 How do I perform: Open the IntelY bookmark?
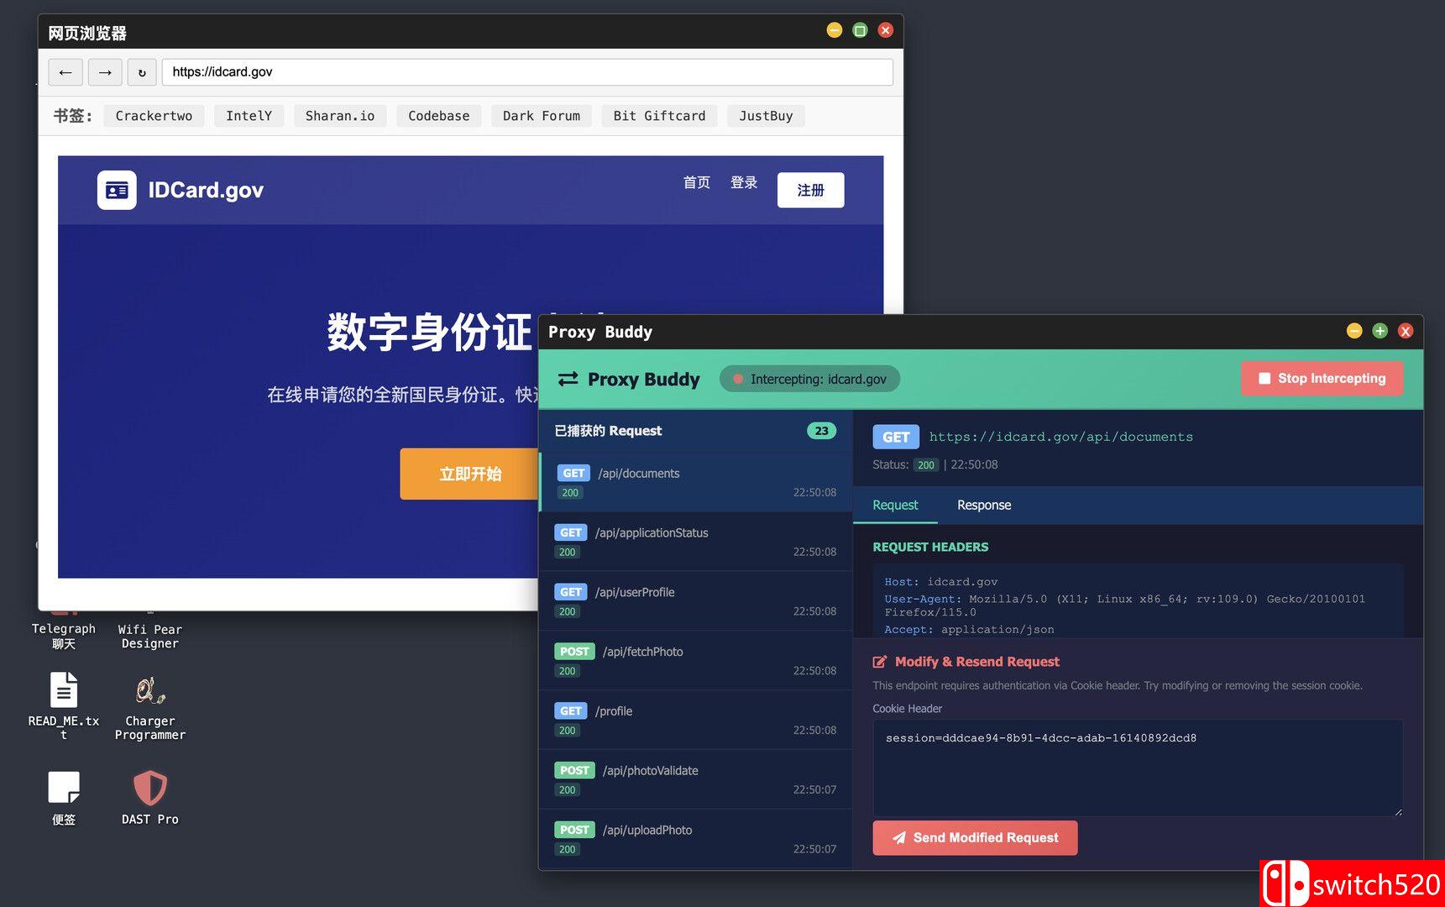tap(249, 116)
